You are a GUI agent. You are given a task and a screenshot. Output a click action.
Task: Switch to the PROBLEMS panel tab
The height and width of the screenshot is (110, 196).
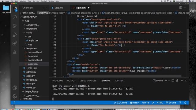58,81
